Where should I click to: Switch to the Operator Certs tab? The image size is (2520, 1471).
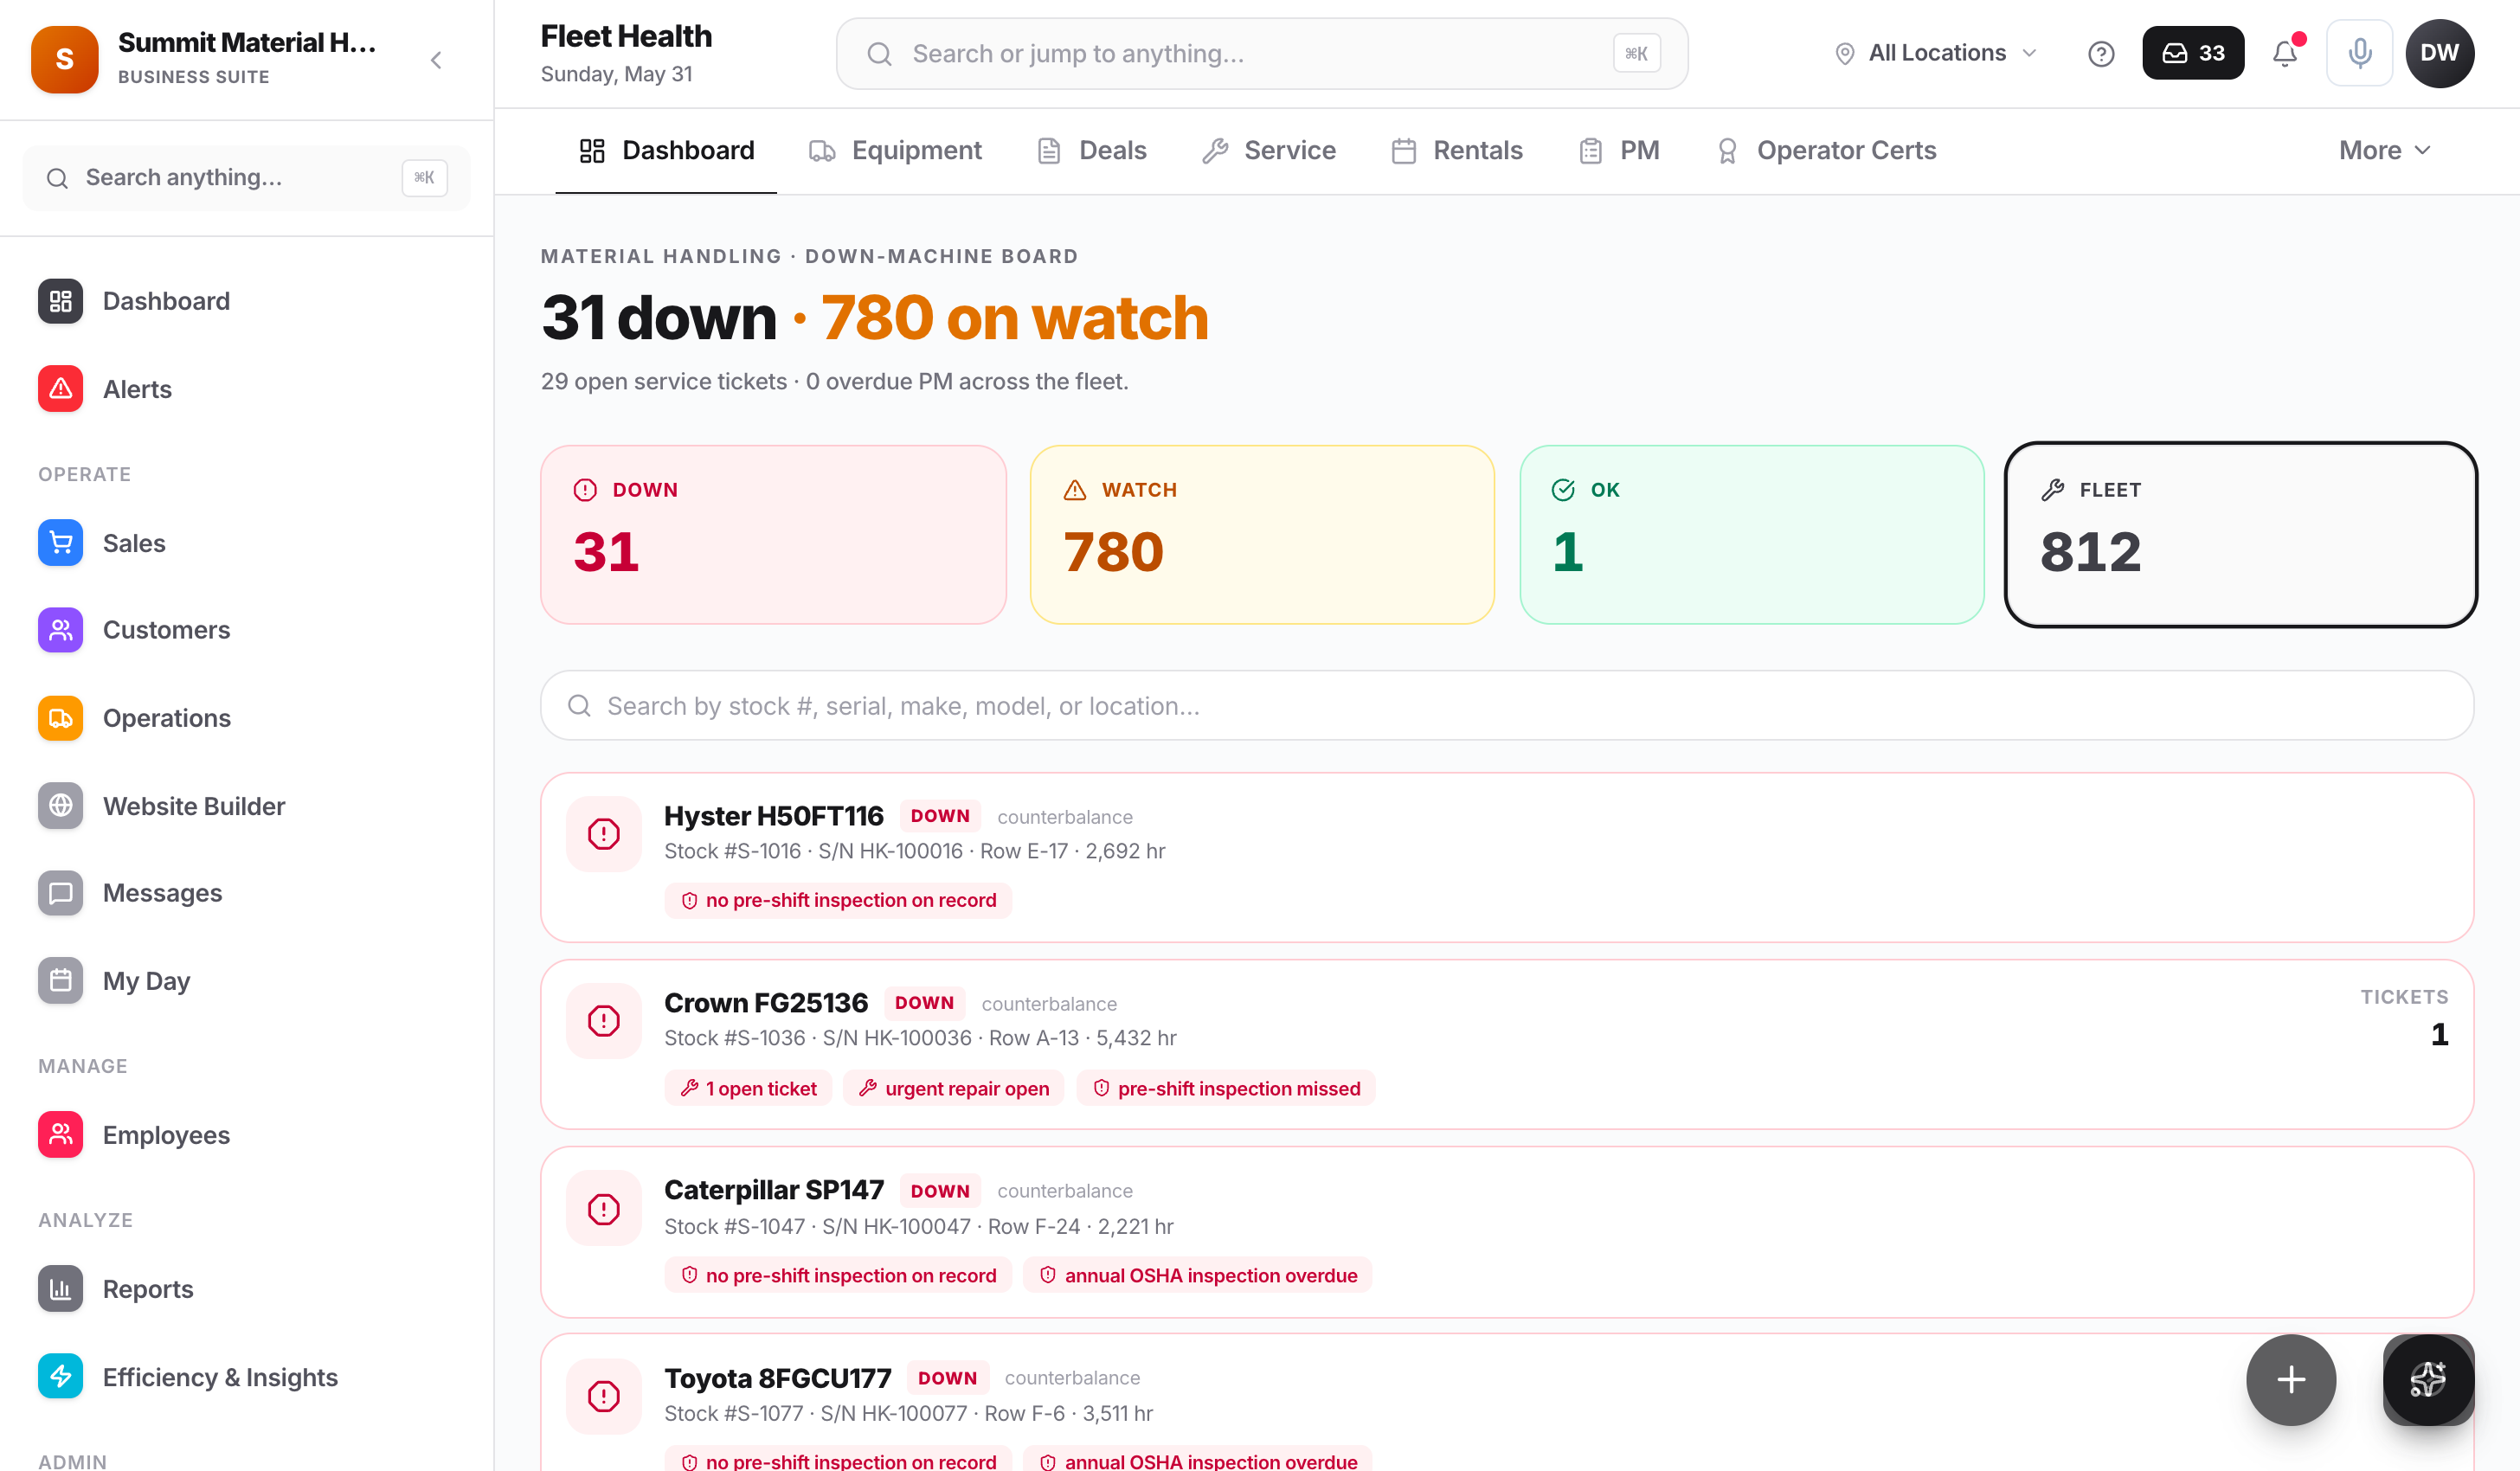(1827, 150)
